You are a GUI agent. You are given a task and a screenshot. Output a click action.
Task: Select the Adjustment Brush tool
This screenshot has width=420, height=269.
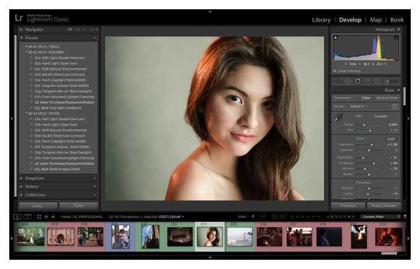392,81
